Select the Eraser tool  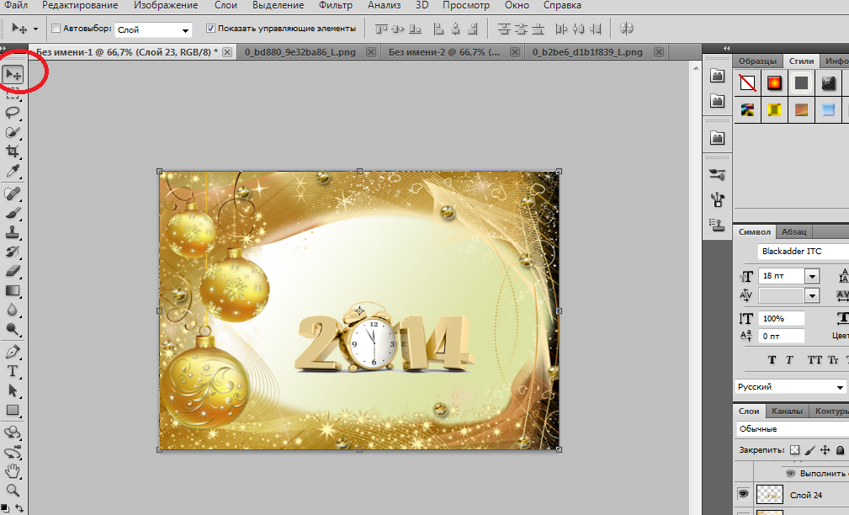pos(13,271)
